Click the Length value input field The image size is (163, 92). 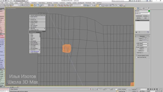point(144,38)
